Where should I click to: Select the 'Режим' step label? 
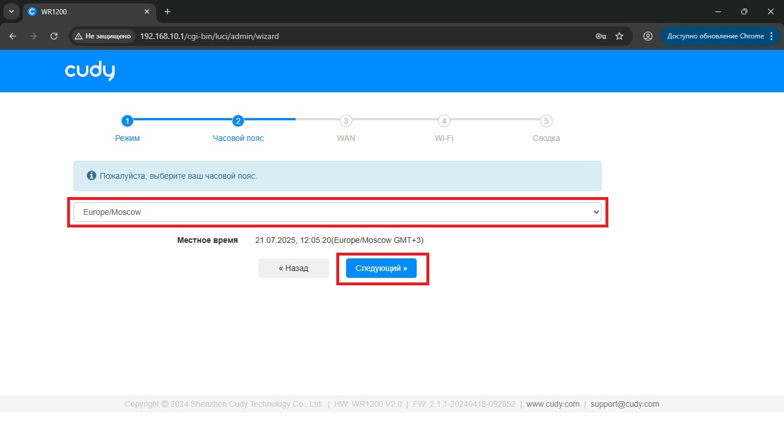127,138
